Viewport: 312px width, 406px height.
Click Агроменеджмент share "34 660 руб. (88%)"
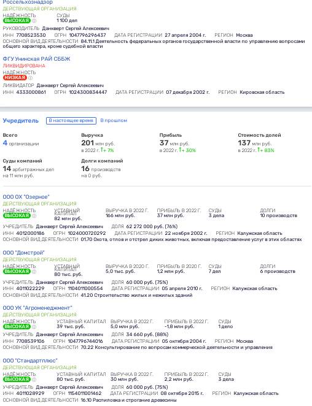click(x=147, y=334)
